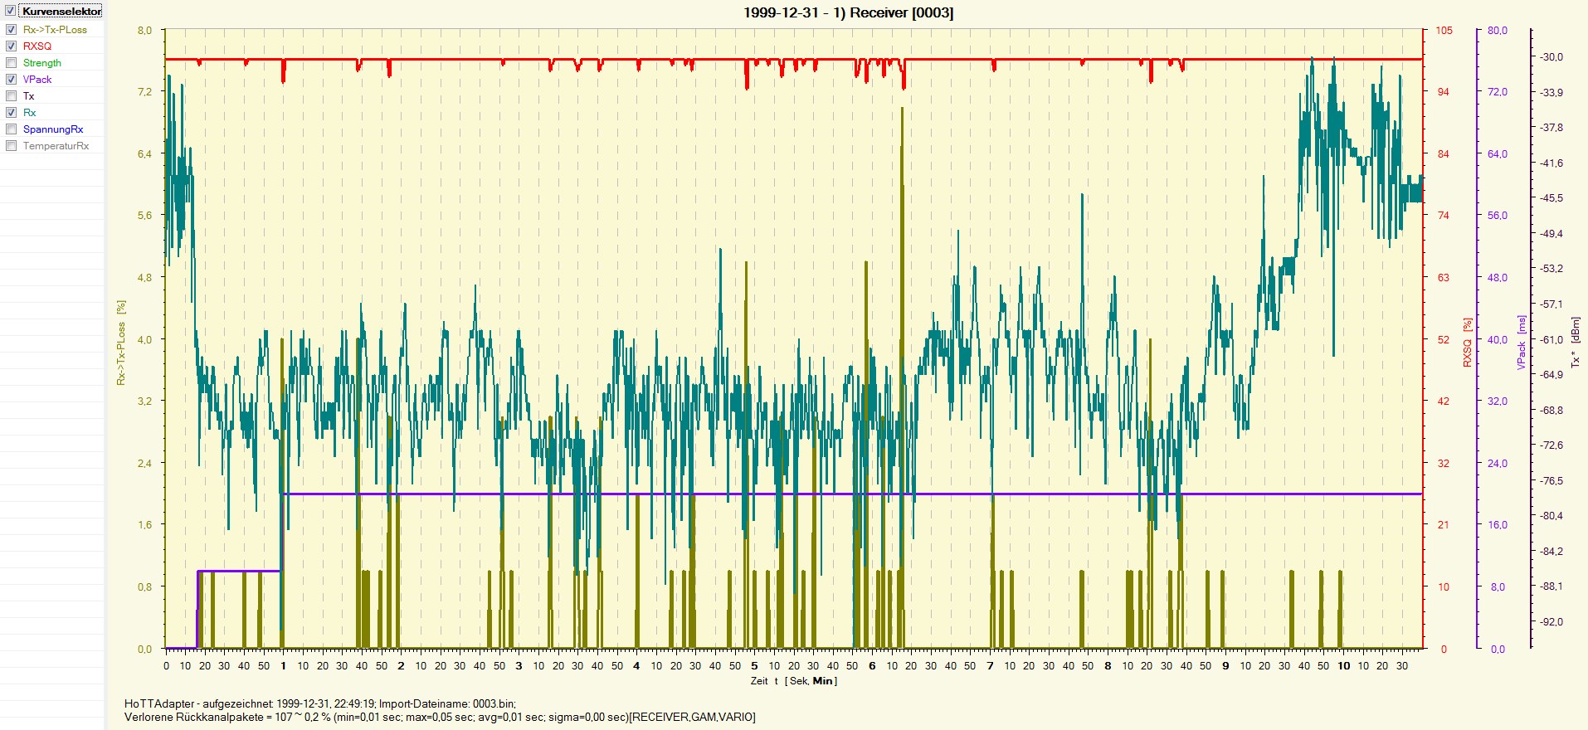
Task: Select the TemperaturRx label in the curve list
Action: (x=56, y=146)
